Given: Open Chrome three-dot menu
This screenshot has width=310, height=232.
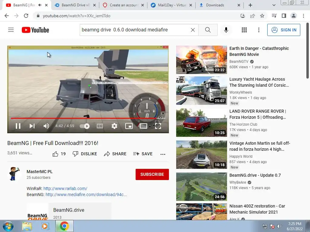Looking at the screenshot, I should (303, 16).
